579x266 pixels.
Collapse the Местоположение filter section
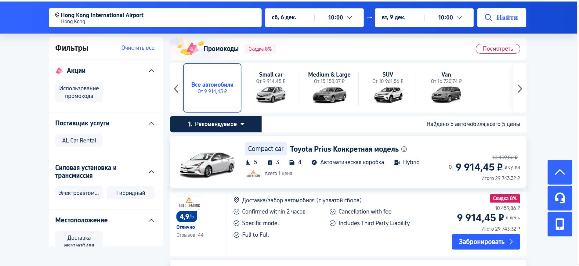pos(151,220)
